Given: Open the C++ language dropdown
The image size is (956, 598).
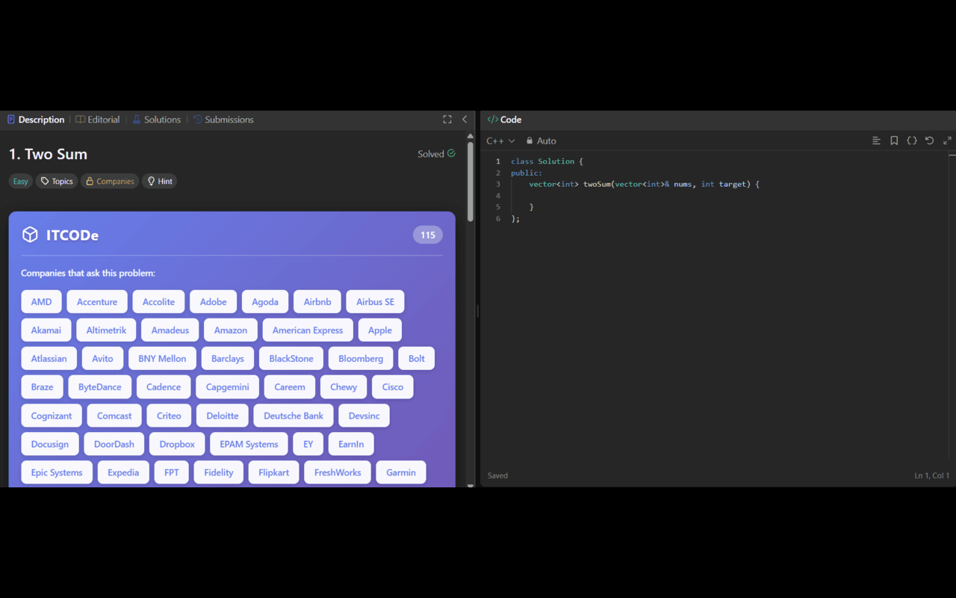Looking at the screenshot, I should [500, 141].
